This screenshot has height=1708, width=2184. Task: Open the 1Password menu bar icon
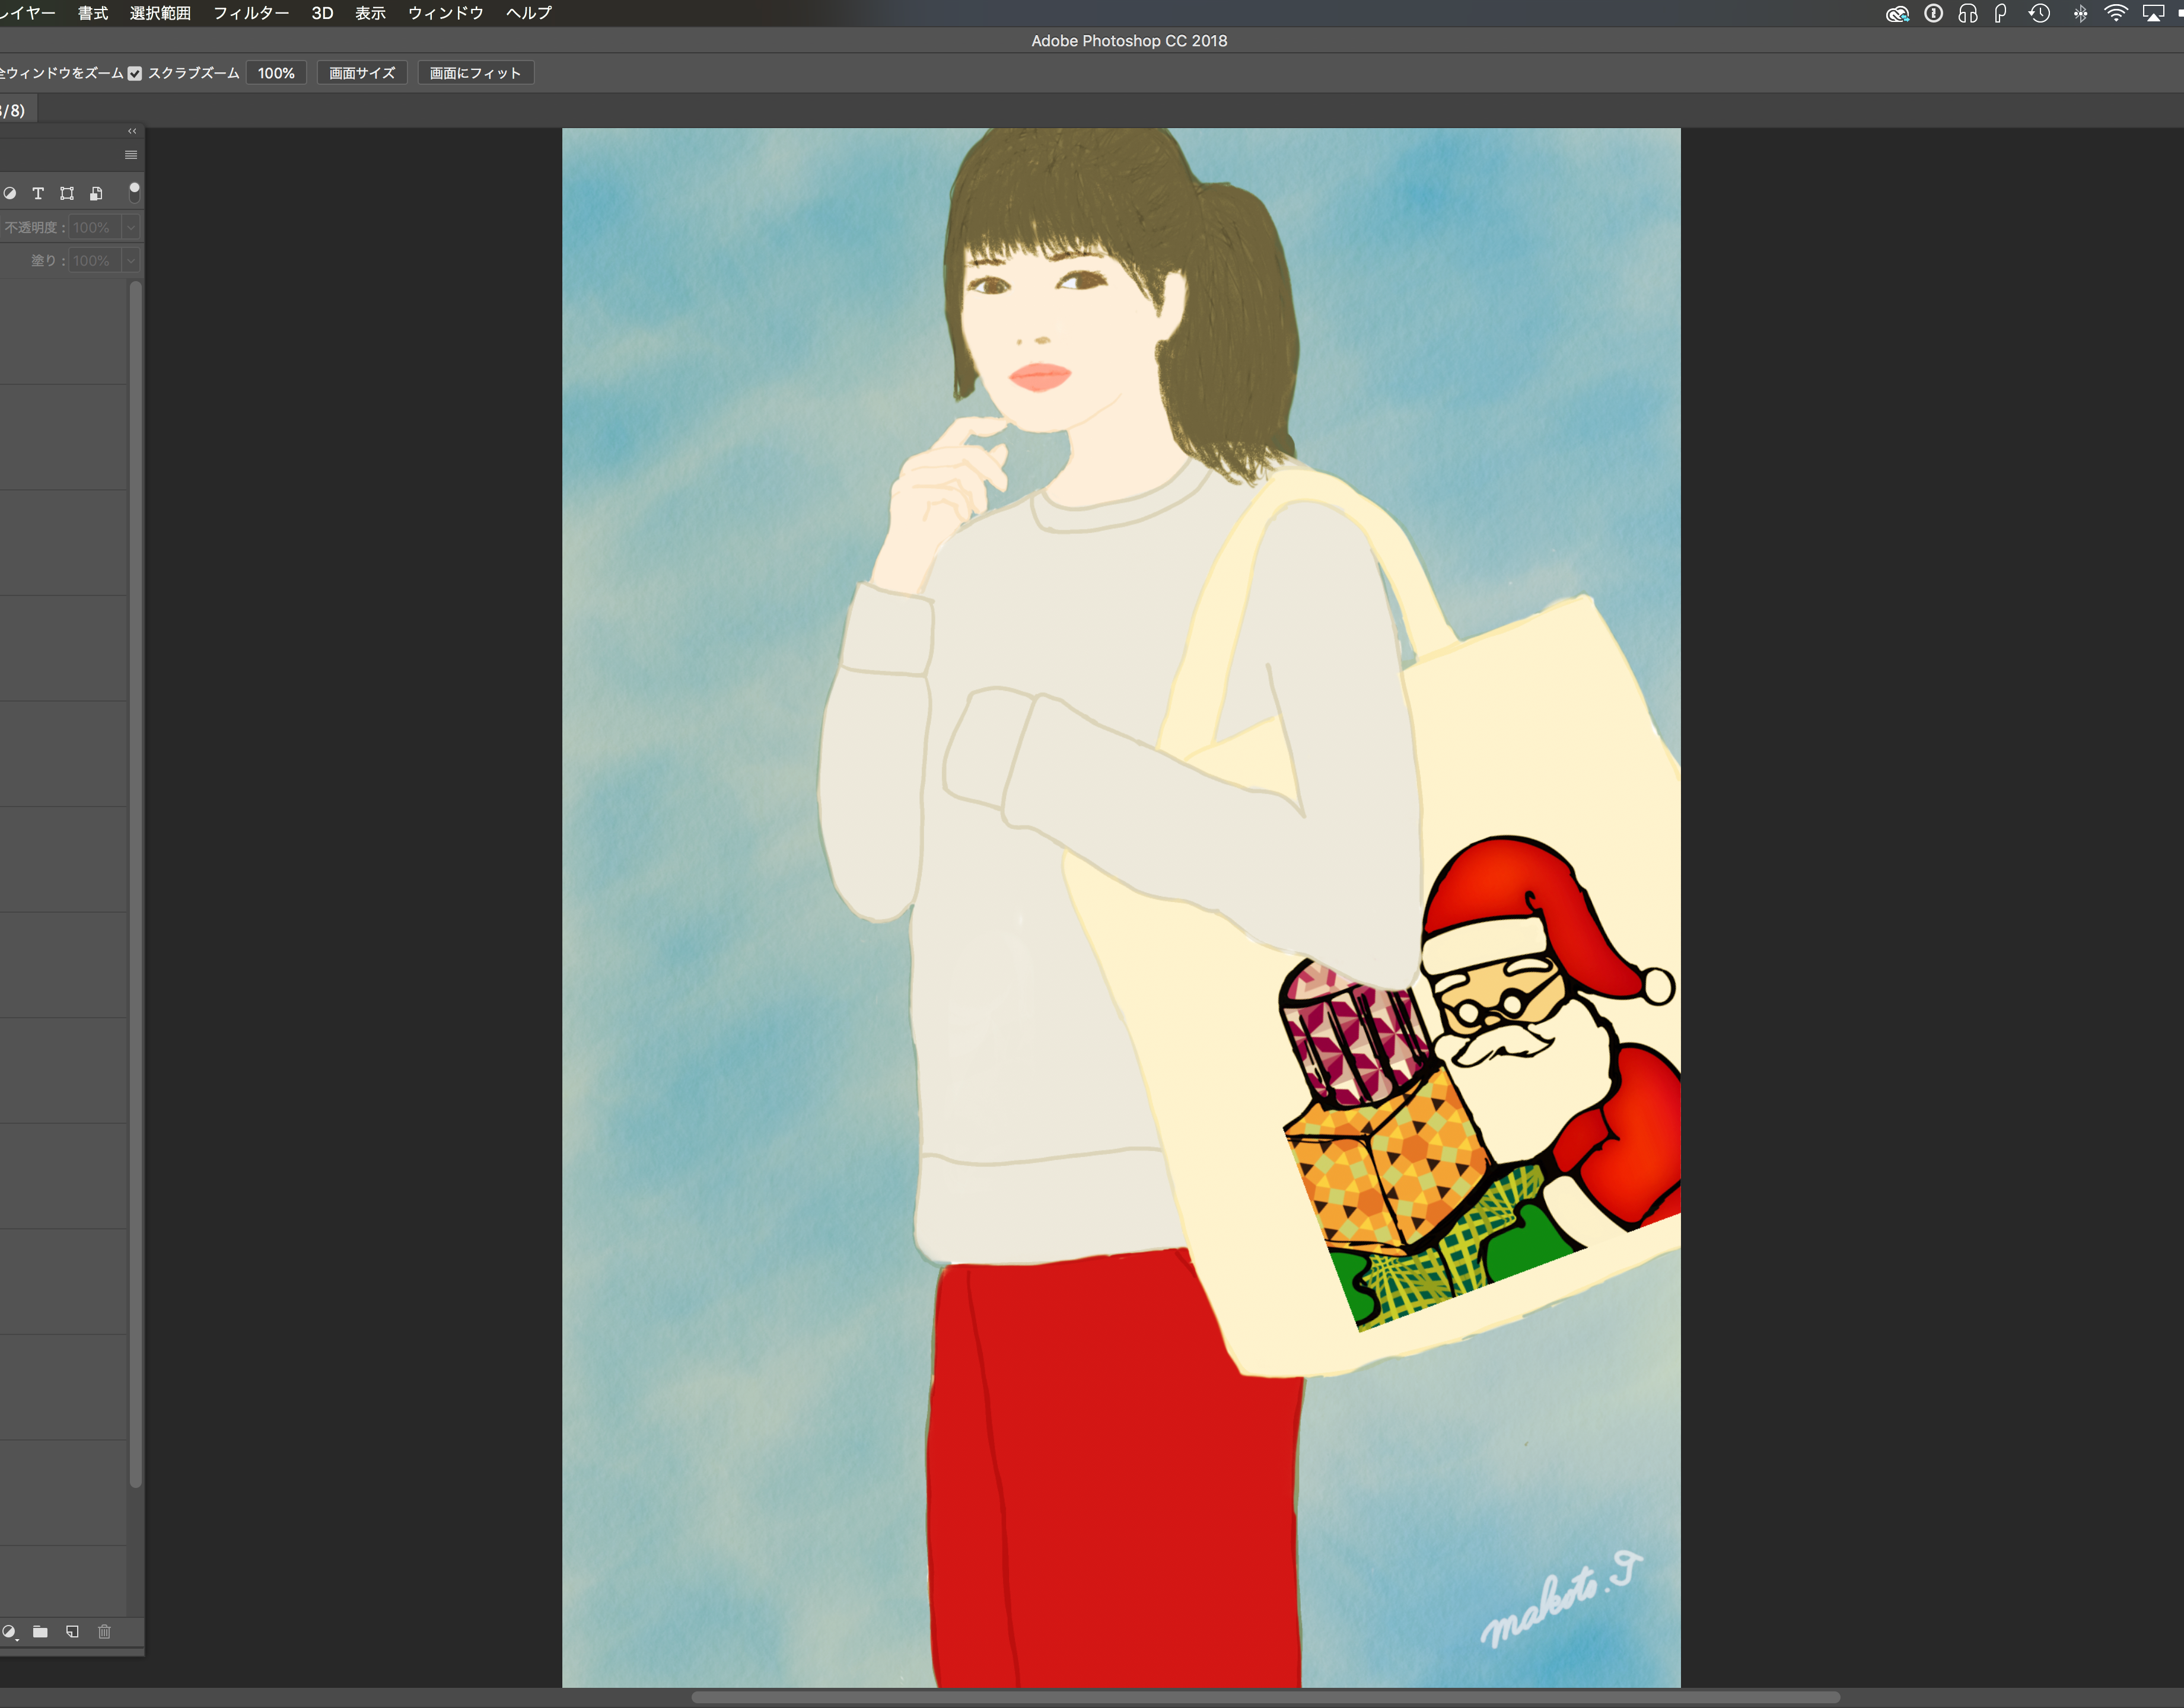(1933, 13)
